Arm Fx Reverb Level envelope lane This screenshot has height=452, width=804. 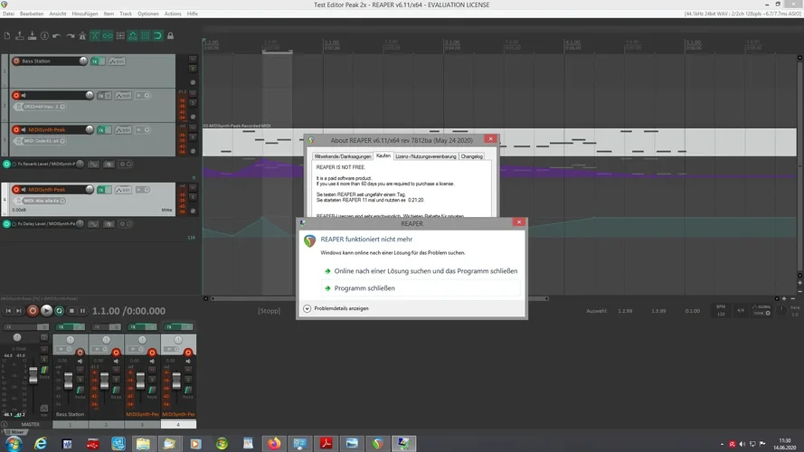(6, 164)
